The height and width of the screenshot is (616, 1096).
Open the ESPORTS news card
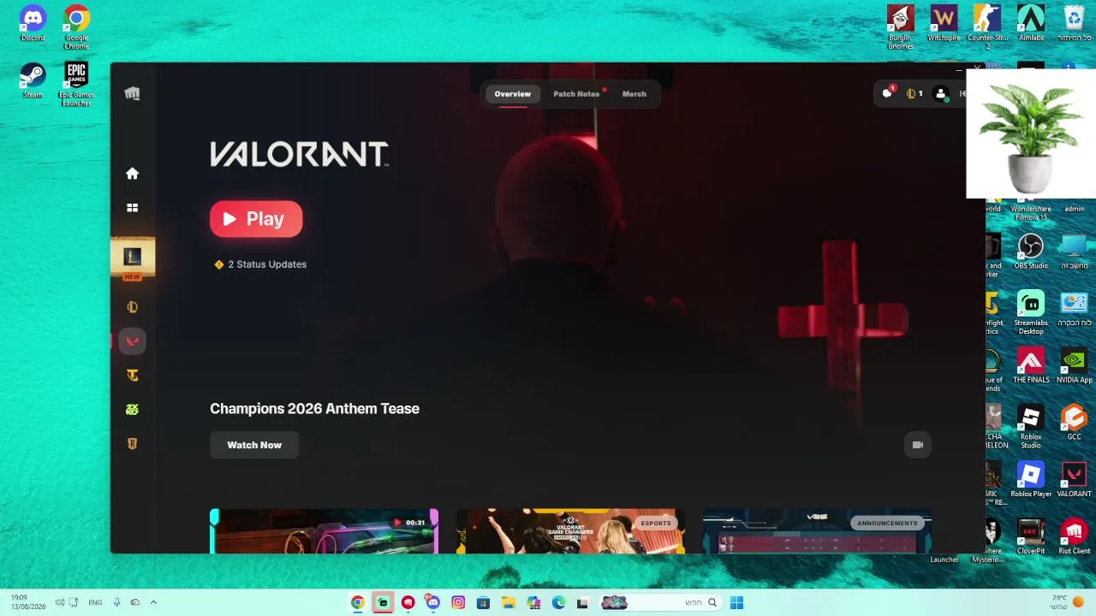click(x=570, y=531)
